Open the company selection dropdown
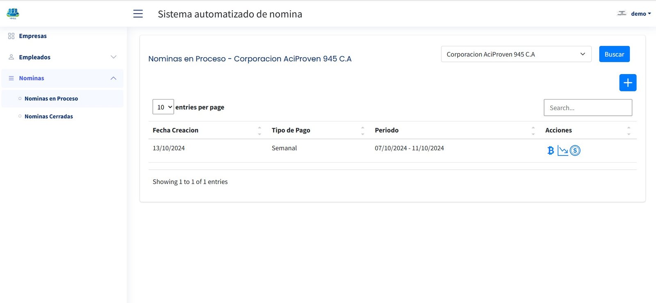656x303 pixels. click(516, 54)
